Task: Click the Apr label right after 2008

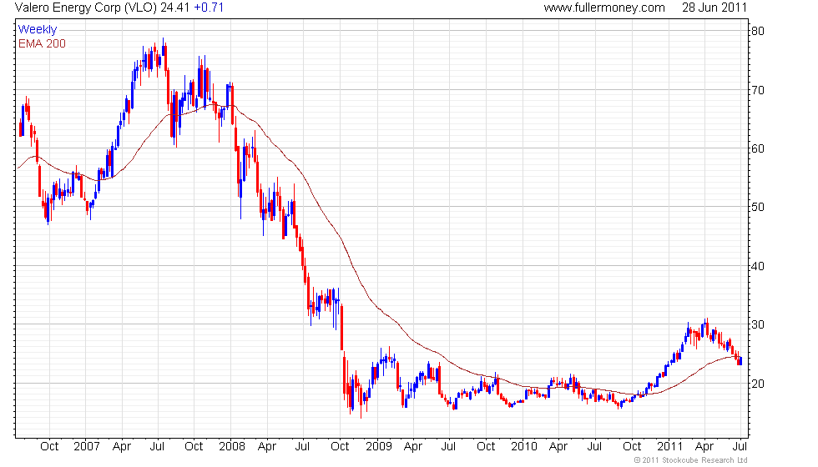Action: 267,447
